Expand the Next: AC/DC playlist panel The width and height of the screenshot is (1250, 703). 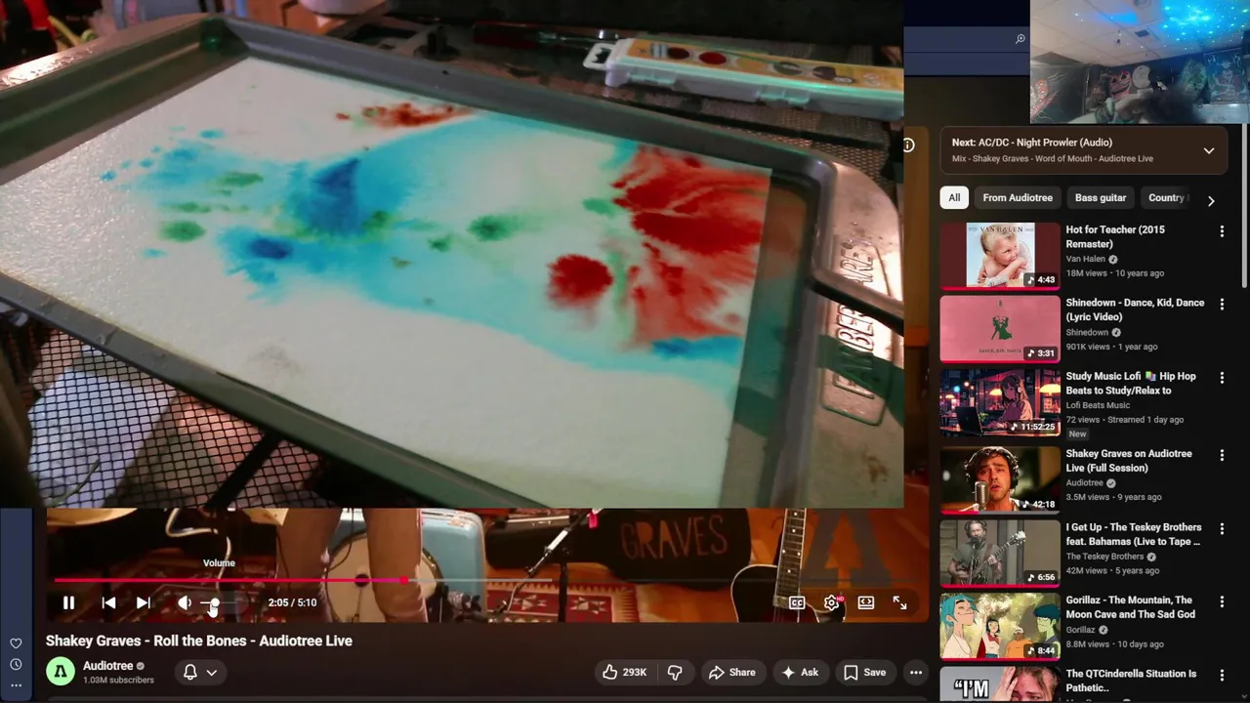click(1208, 150)
